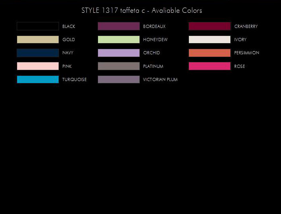Click the BLACK label text
Image resolution: width=281 pixels, height=214 pixels.
(69, 26)
